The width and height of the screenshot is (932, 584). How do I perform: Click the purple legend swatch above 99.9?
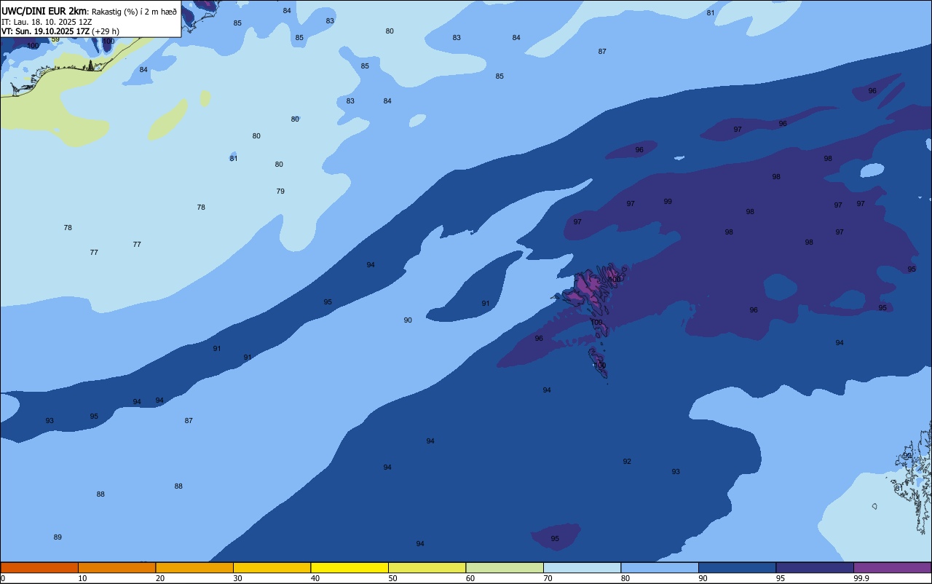coord(892,567)
